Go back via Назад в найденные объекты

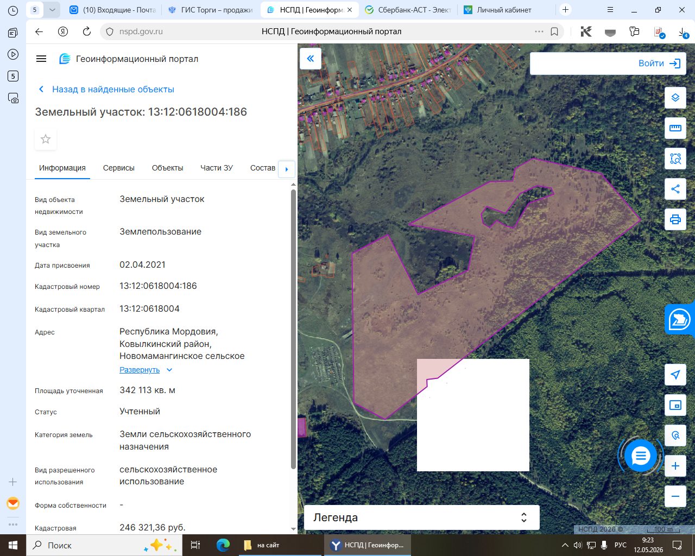[113, 89]
